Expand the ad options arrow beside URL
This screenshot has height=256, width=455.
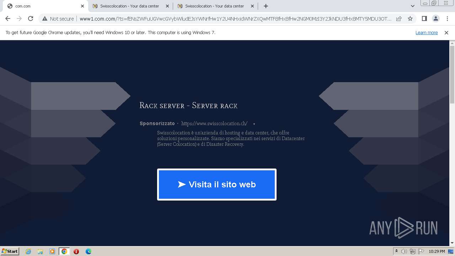pos(254,124)
